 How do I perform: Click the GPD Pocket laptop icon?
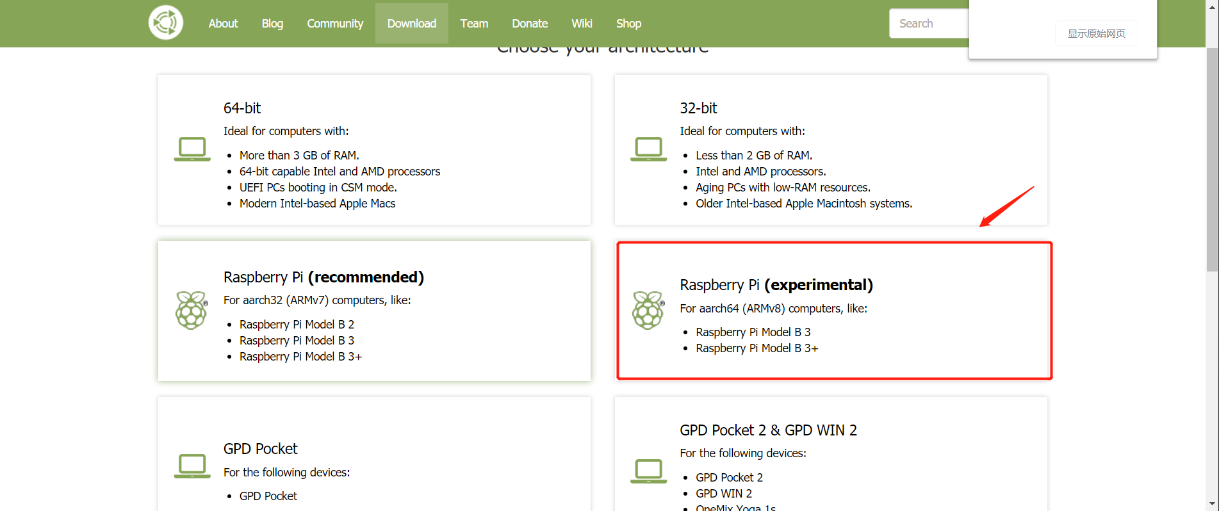click(192, 466)
